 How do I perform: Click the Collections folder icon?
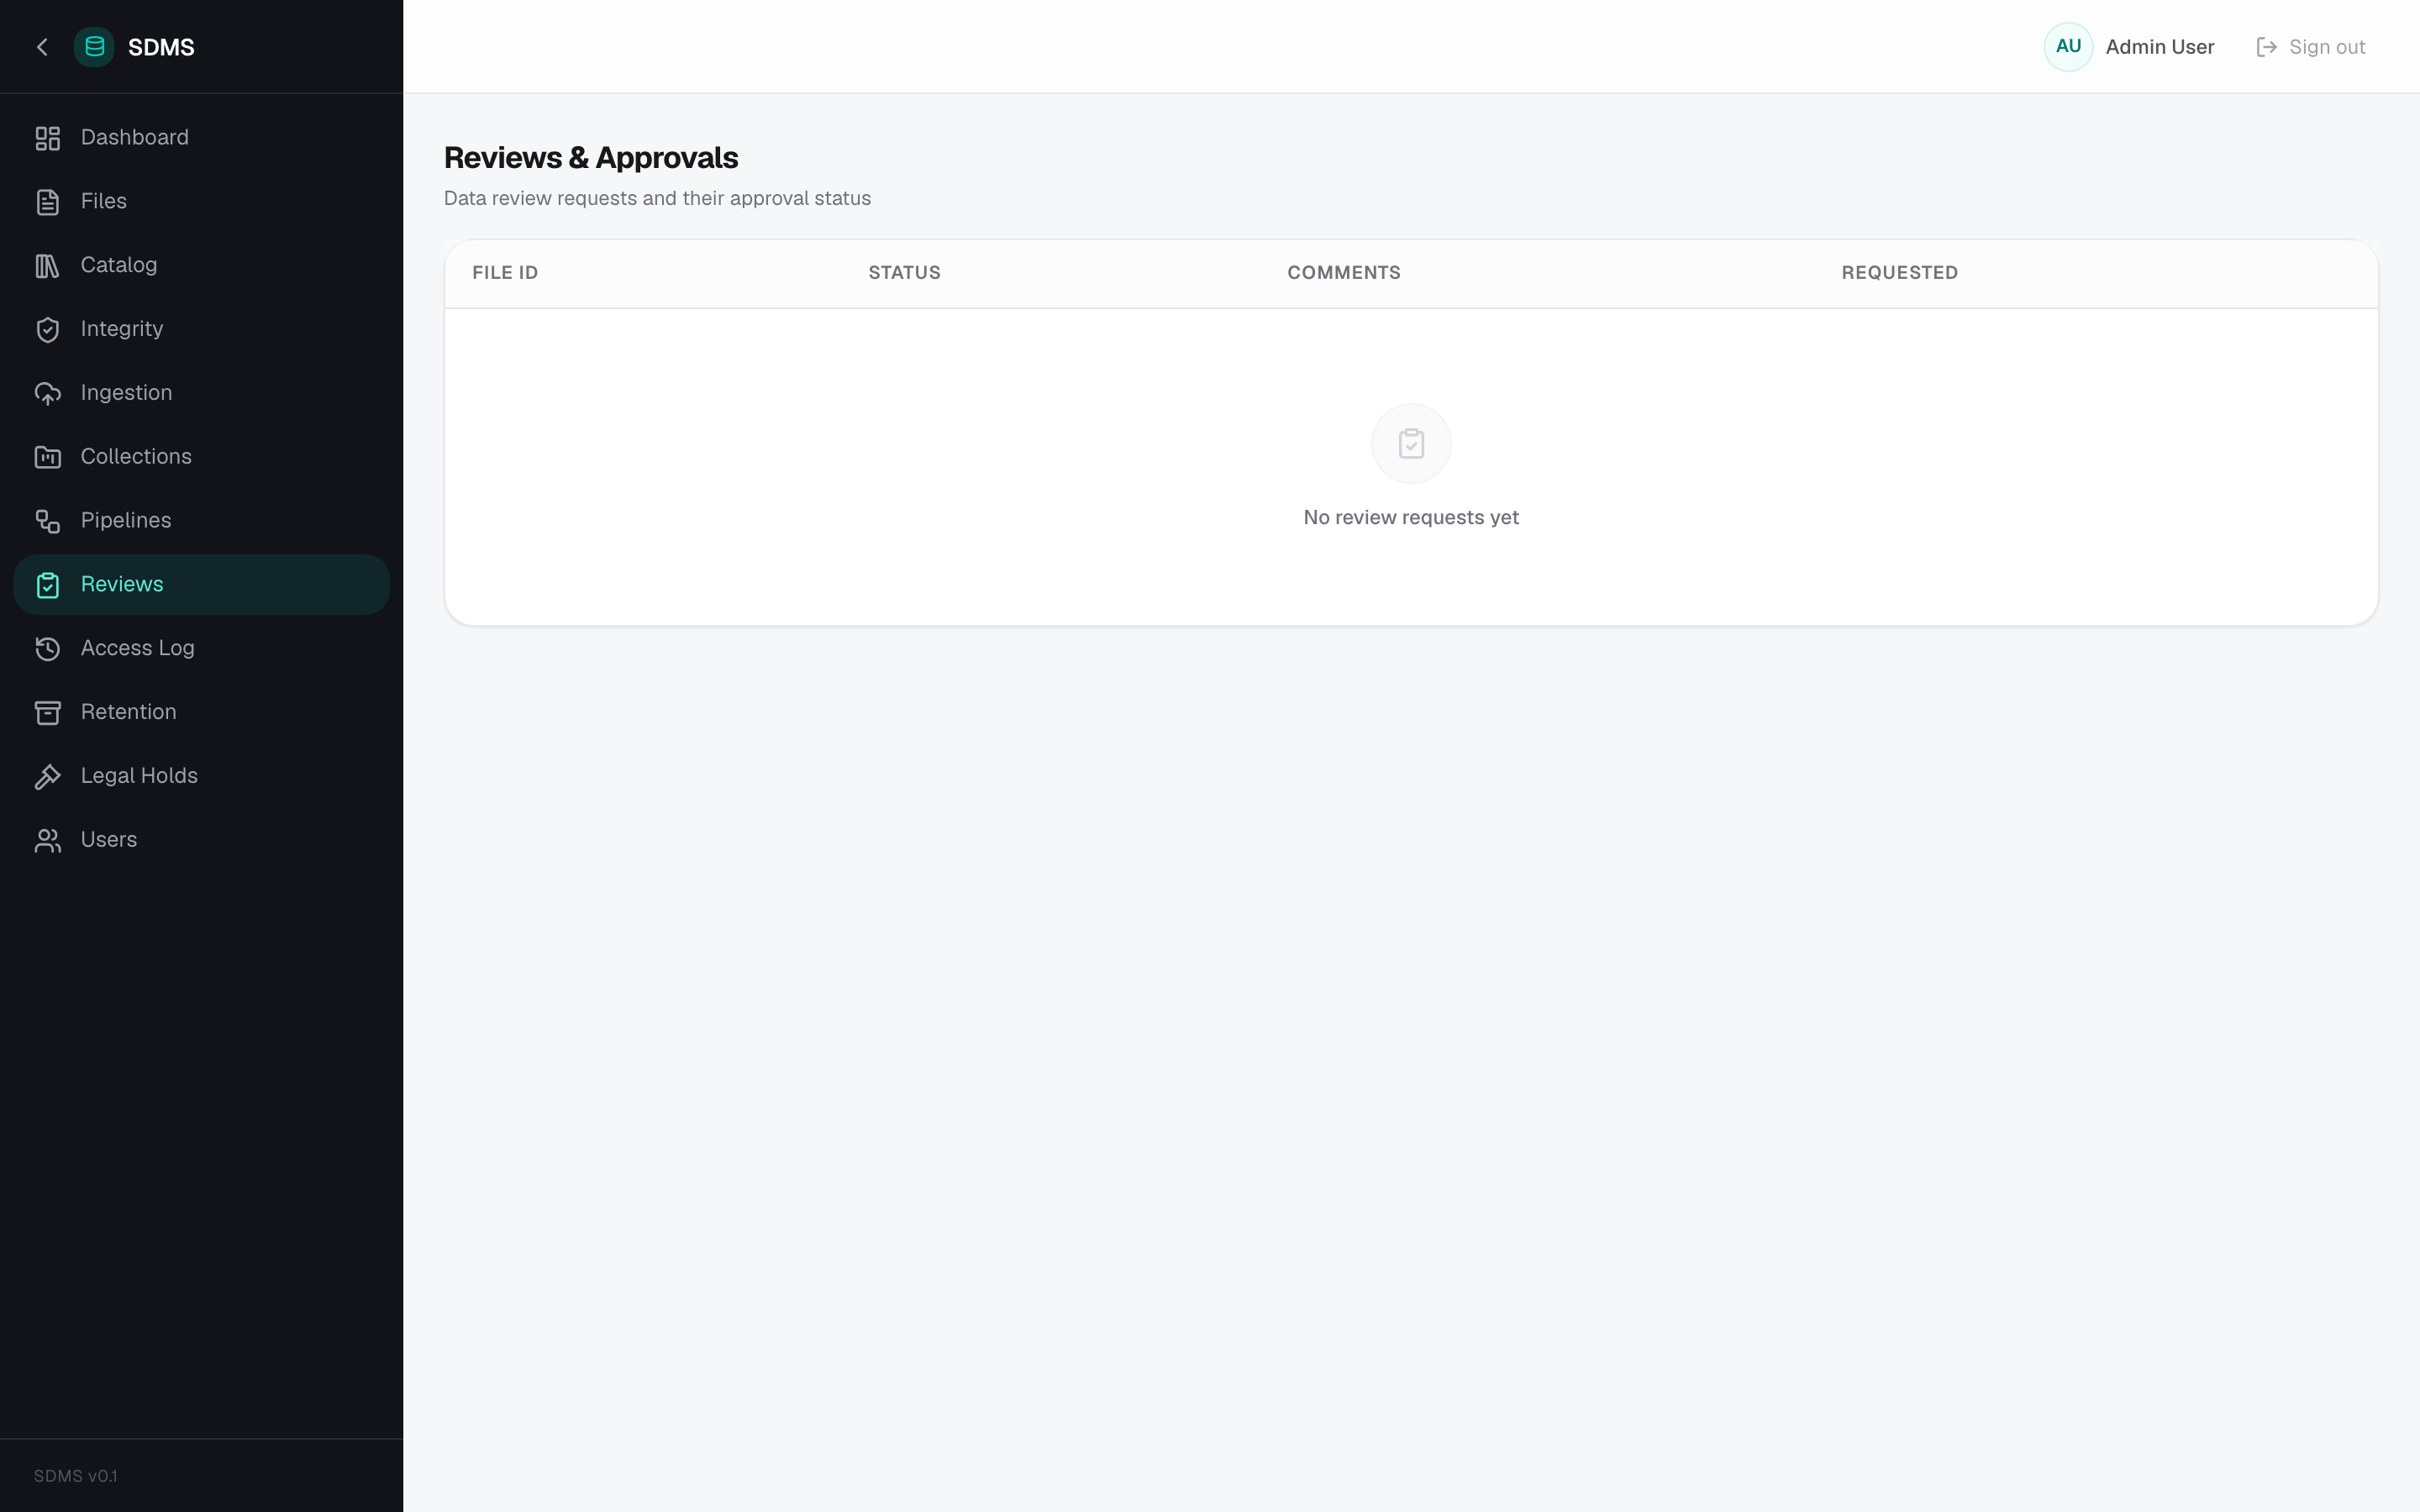(x=48, y=457)
